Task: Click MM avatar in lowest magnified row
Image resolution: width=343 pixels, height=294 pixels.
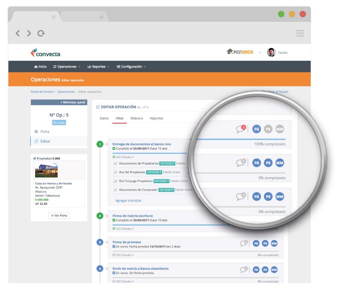Action: click(280, 197)
